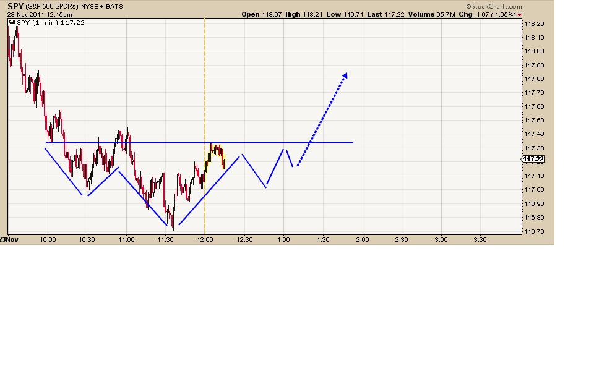
Task: Click the 117.70 price axis label
Action: click(x=534, y=93)
